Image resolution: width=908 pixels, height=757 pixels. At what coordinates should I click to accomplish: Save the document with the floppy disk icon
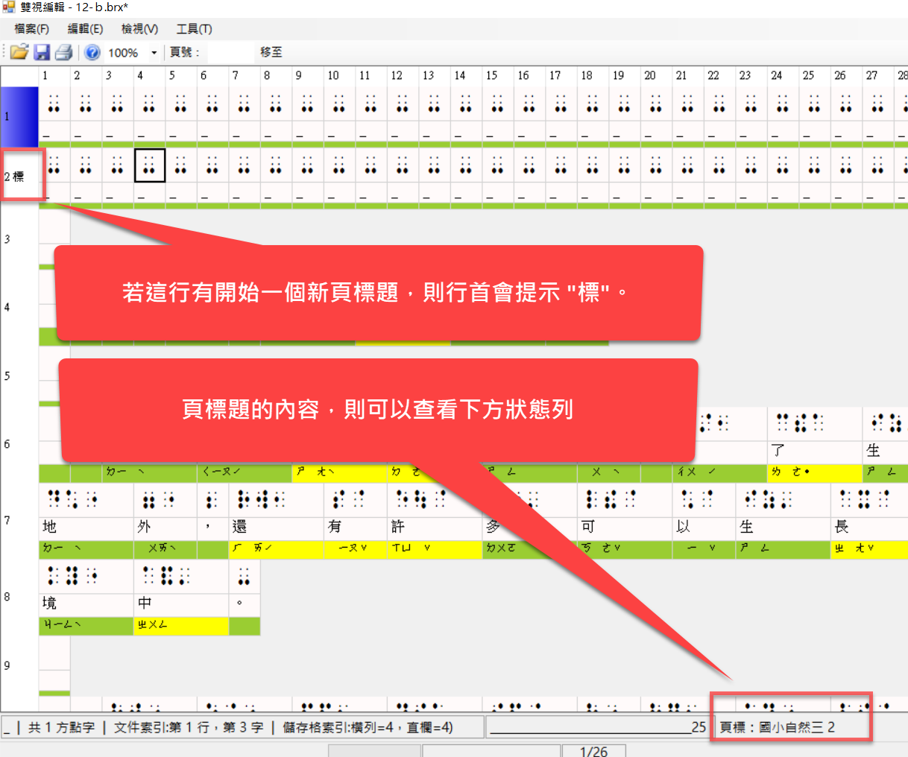point(42,52)
